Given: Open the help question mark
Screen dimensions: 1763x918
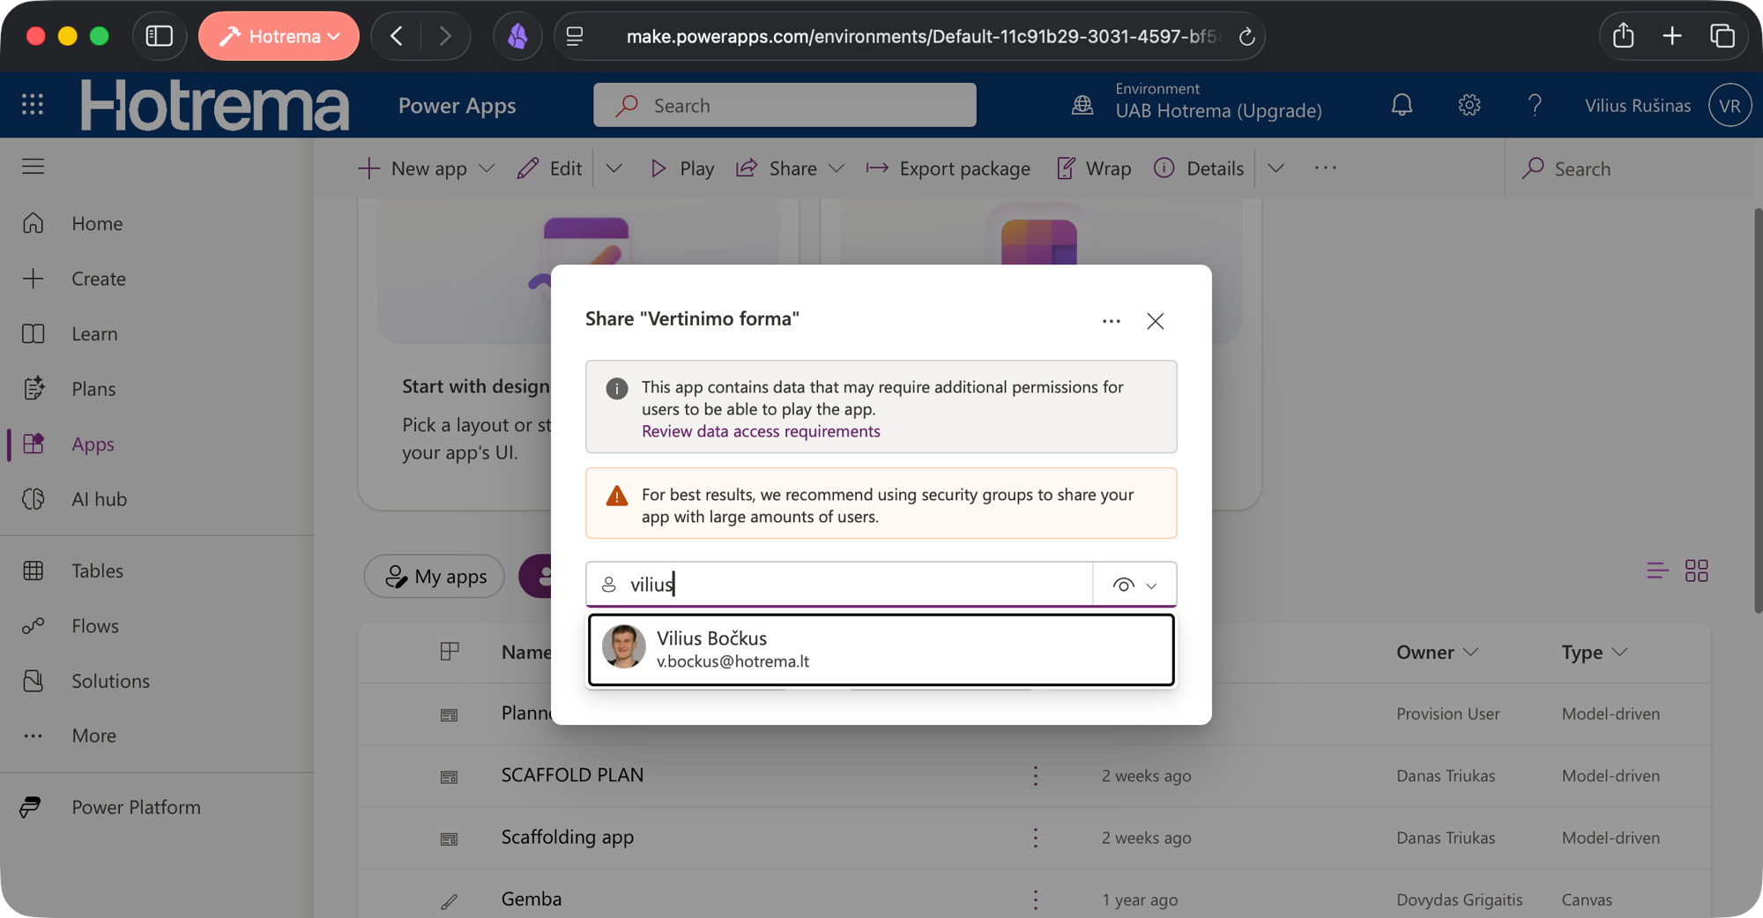Looking at the screenshot, I should coord(1535,105).
